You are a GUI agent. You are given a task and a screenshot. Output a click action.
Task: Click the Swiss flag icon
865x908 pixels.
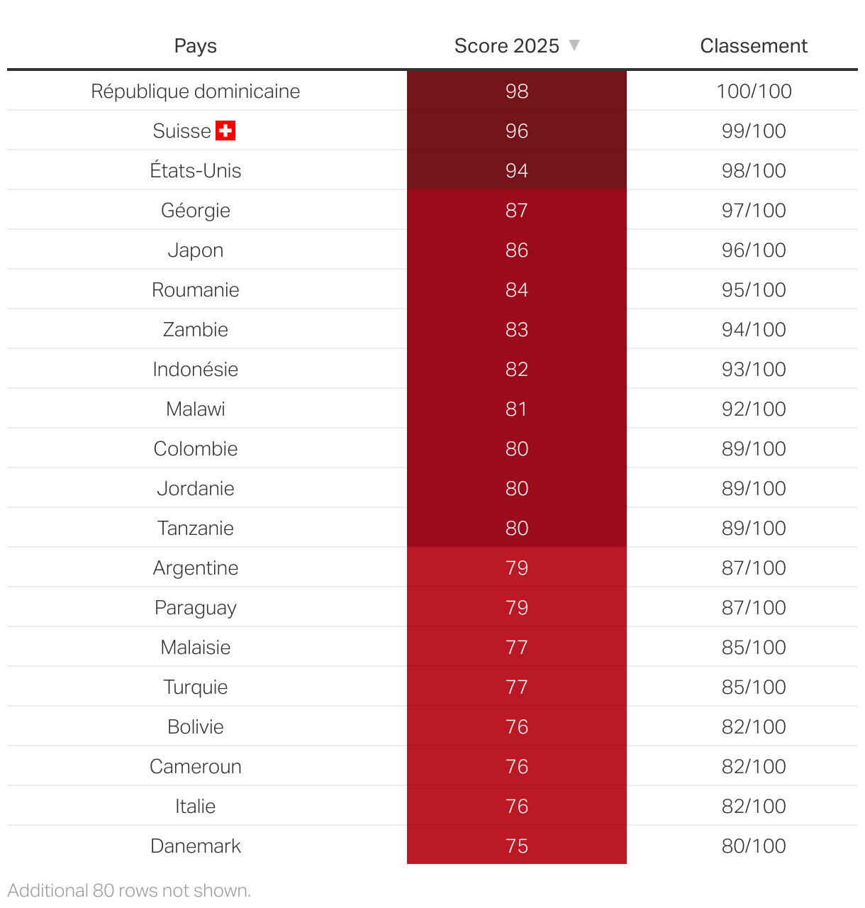pos(225,131)
